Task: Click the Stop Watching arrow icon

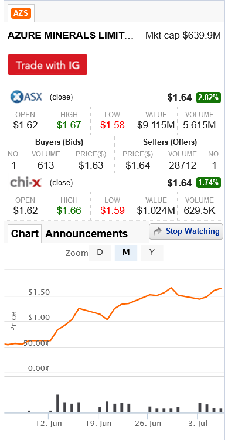Action: point(158,231)
